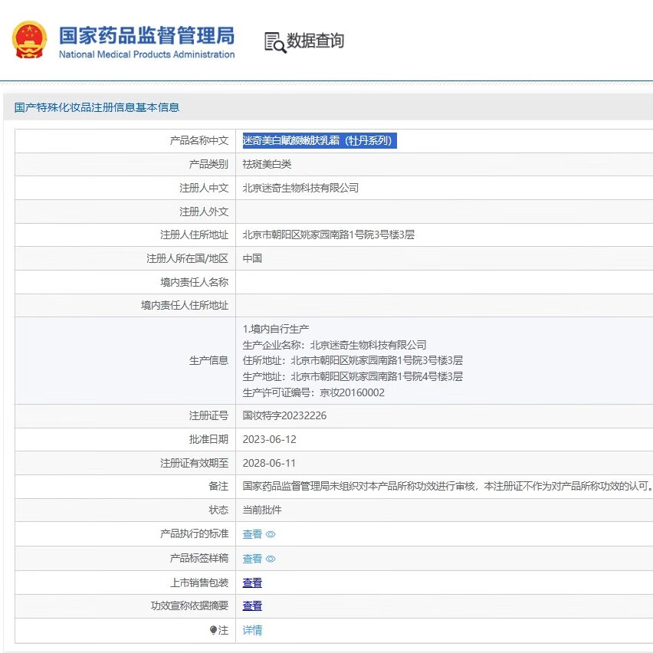This screenshot has width=653, height=653.
Task: Click the eye icon beside 产品执行的标准
Action: pos(271,534)
